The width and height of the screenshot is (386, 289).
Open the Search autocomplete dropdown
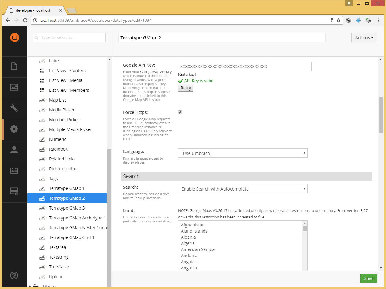click(243, 189)
